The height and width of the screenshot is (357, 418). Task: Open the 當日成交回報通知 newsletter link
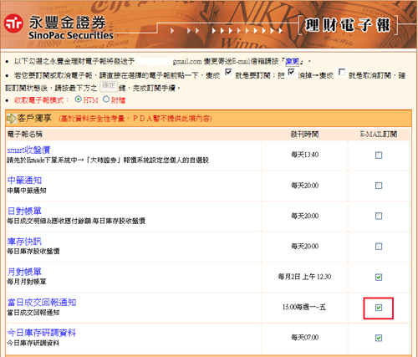point(42,303)
